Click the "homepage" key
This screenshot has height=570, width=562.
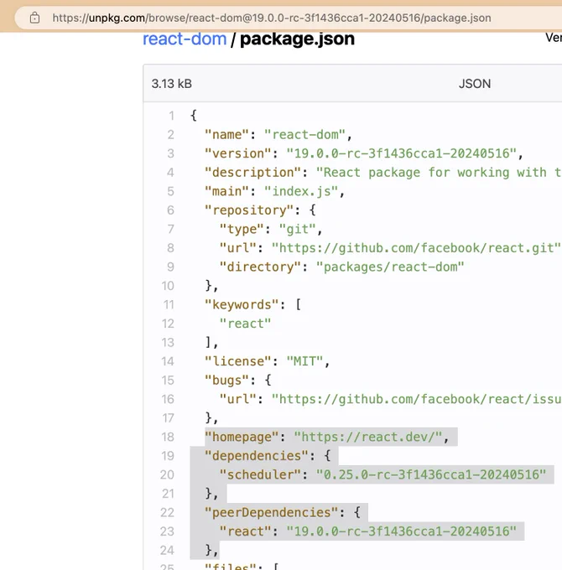(x=242, y=437)
